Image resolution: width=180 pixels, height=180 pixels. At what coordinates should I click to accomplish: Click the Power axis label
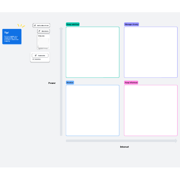tap(52, 83)
